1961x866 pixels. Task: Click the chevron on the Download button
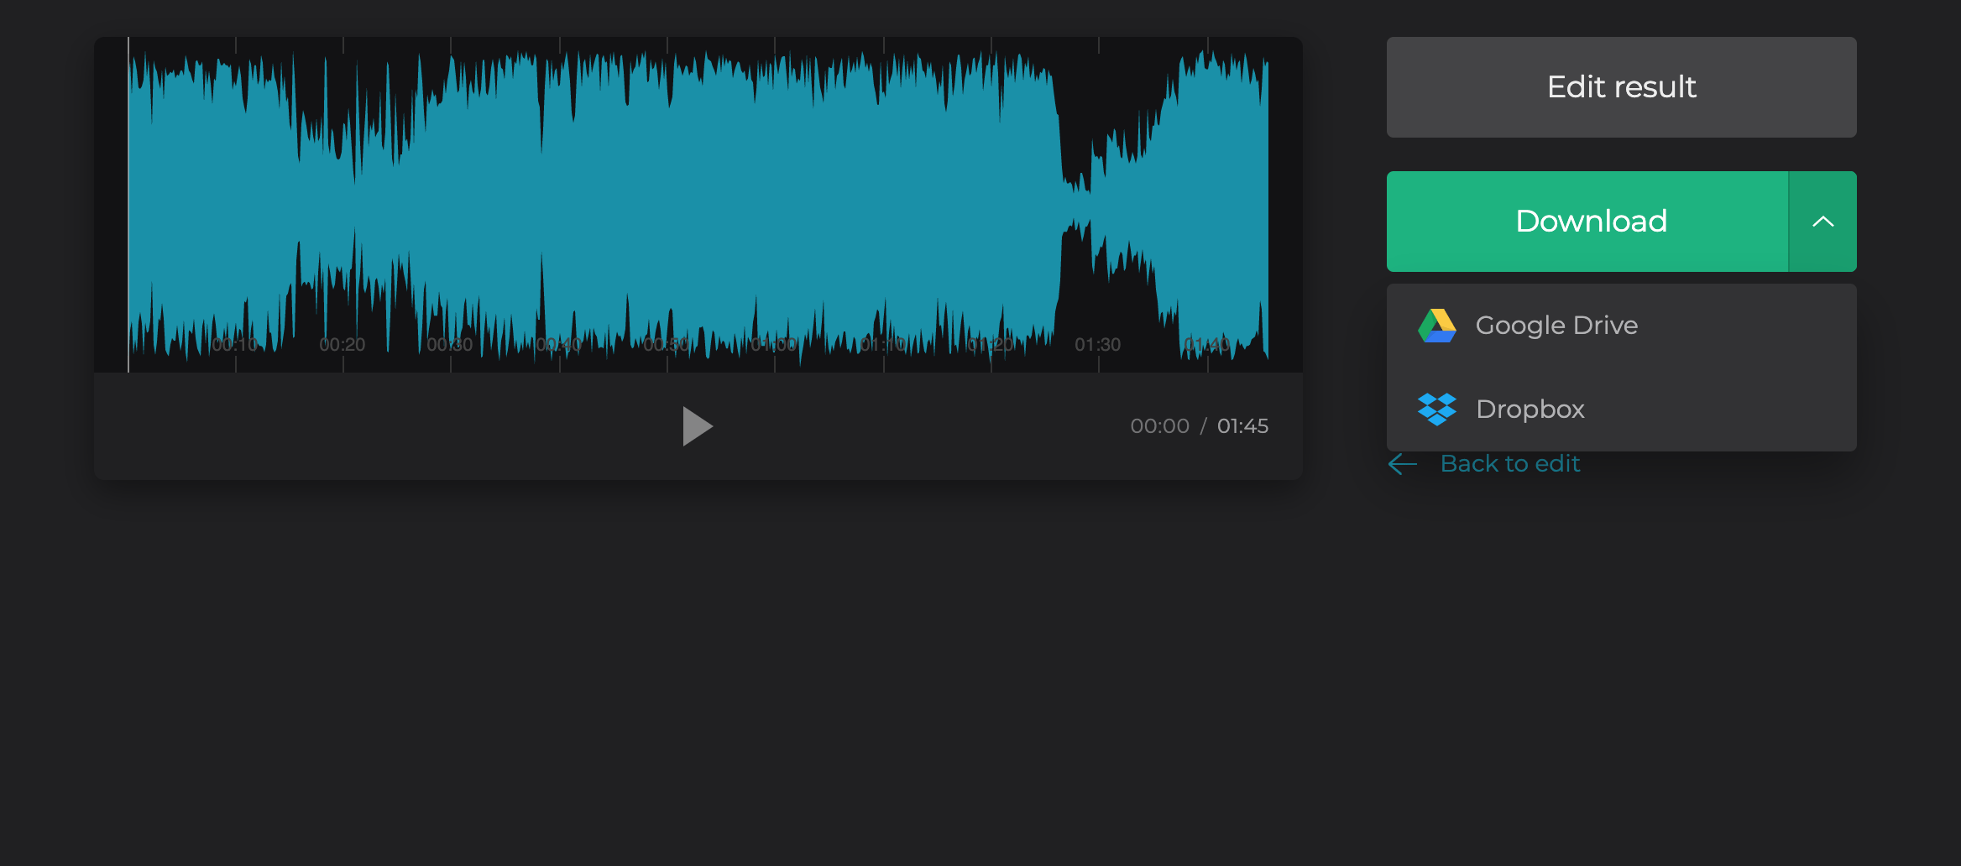point(1822,222)
